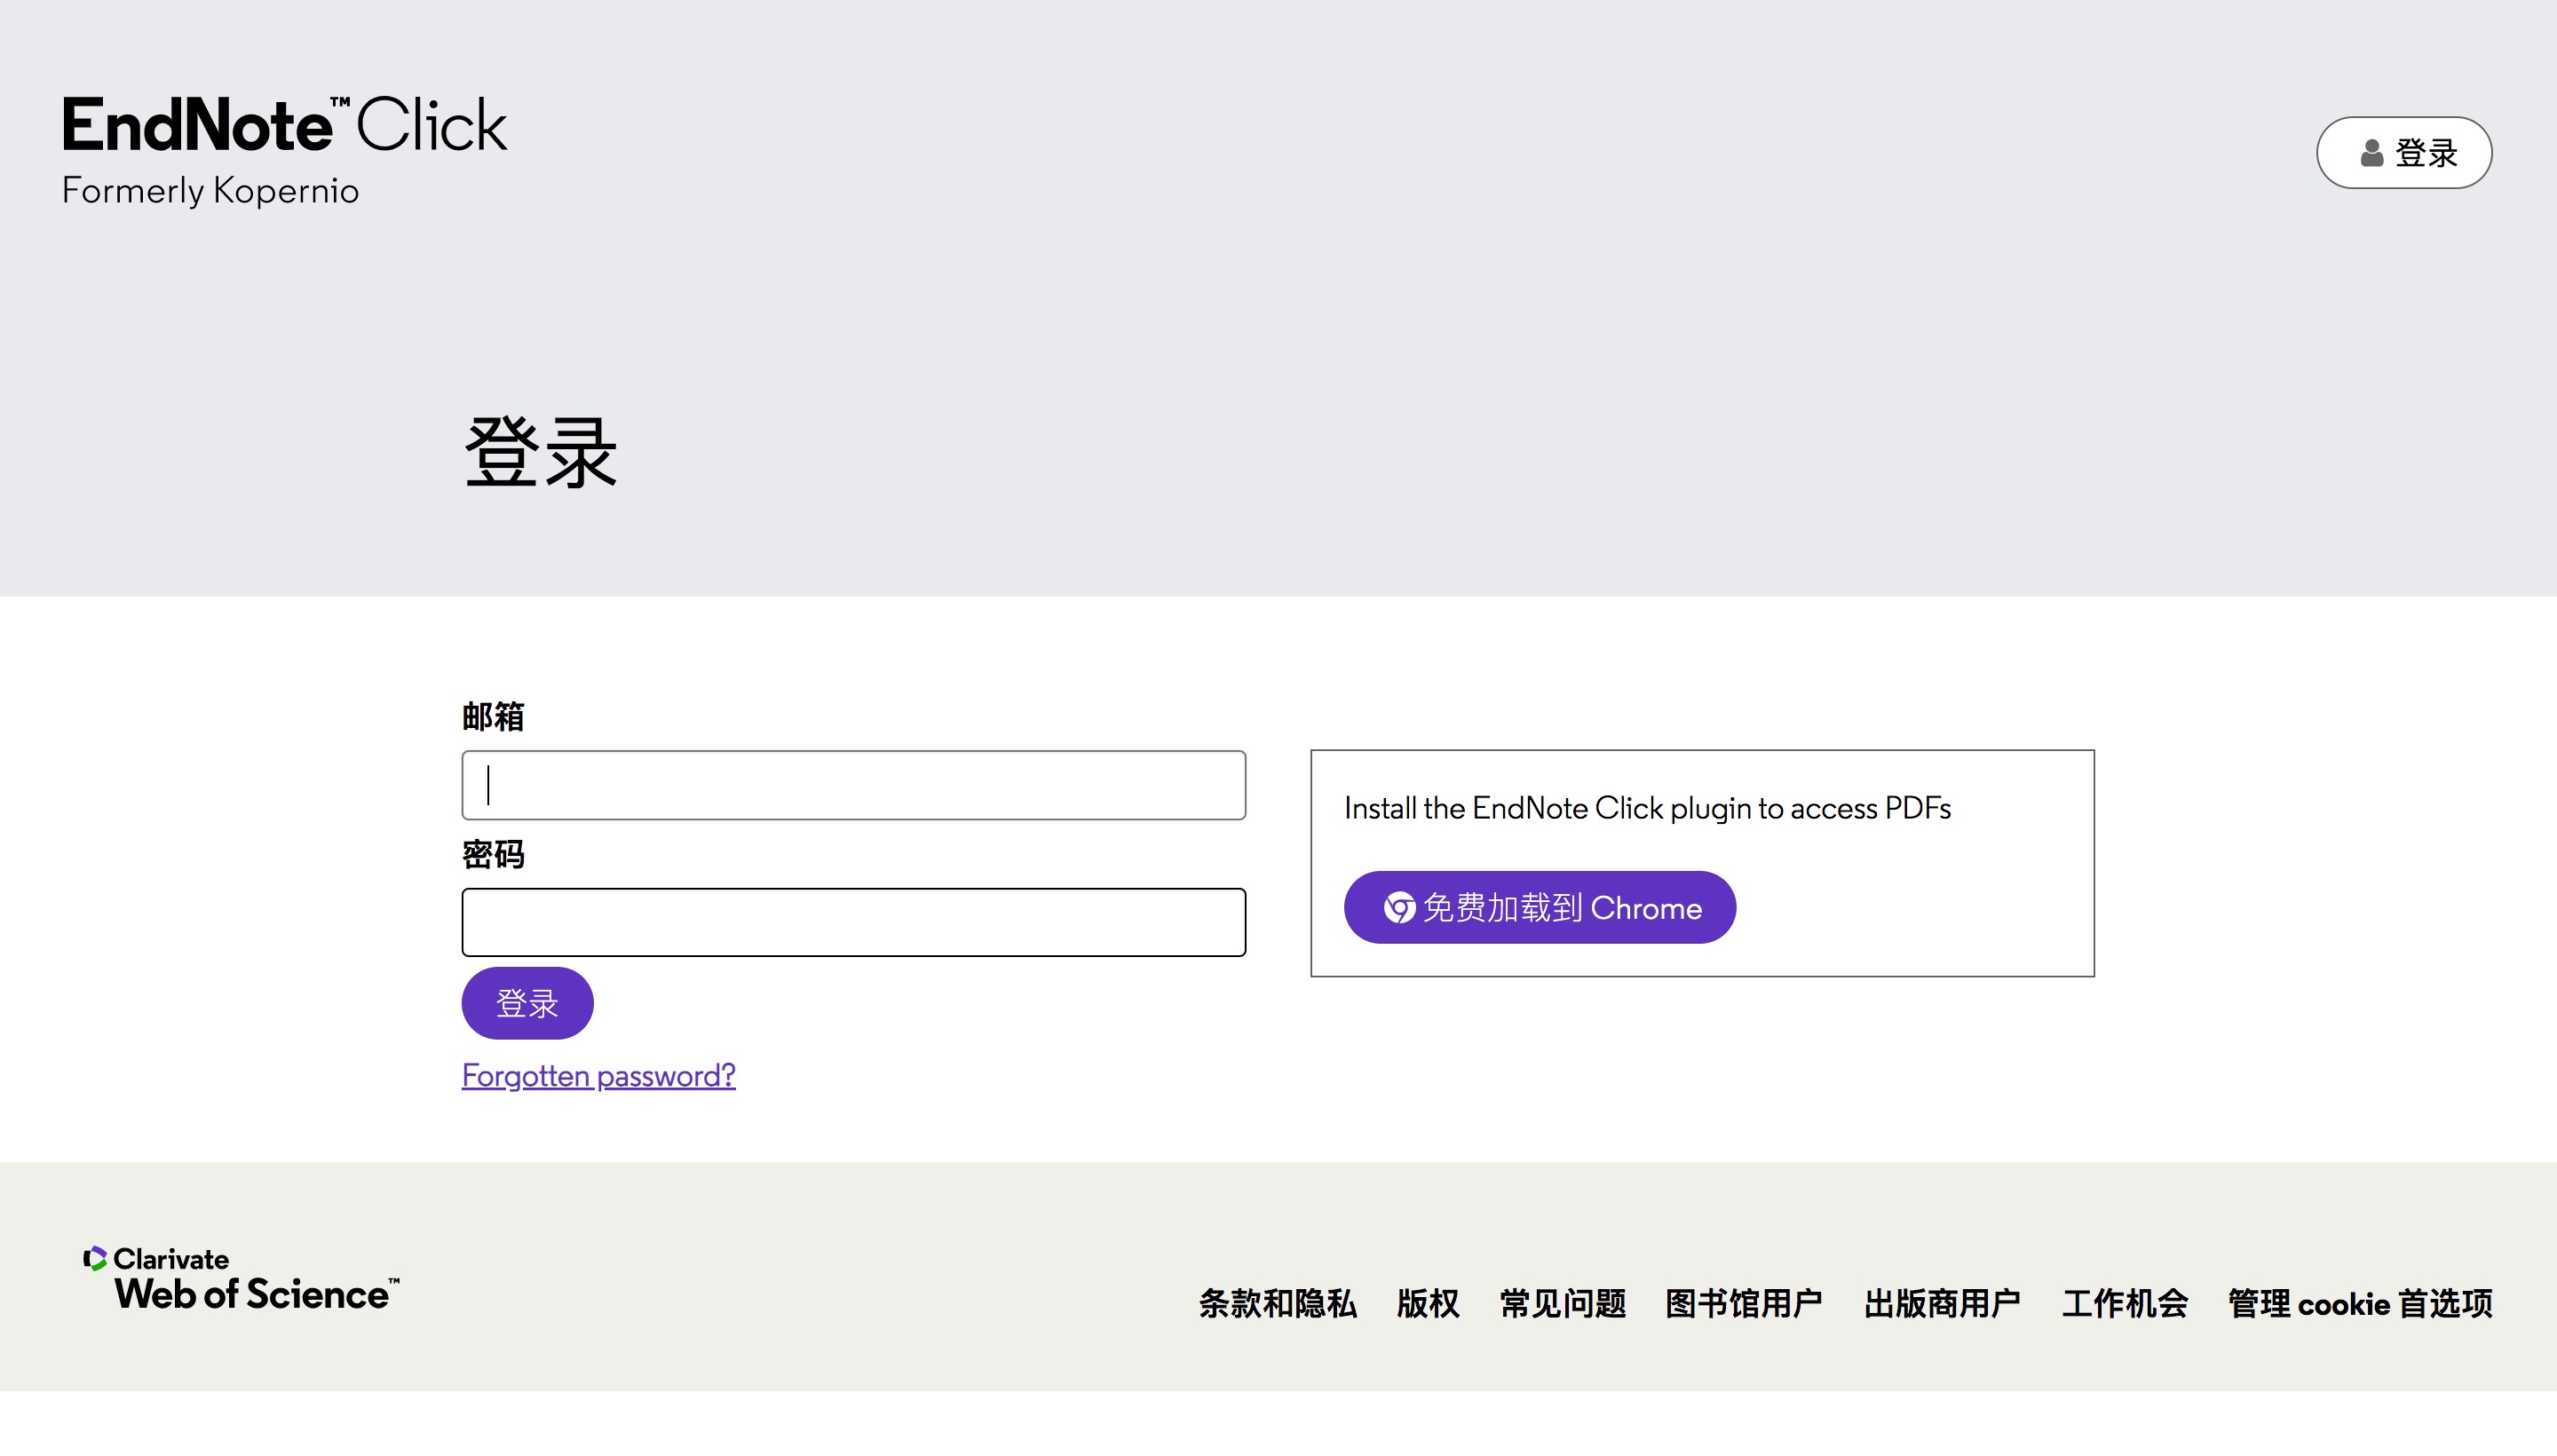Open the 常见问题 footer link
Image resolution: width=2557 pixels, height=1456 pixels.
coord(1562,1303)
